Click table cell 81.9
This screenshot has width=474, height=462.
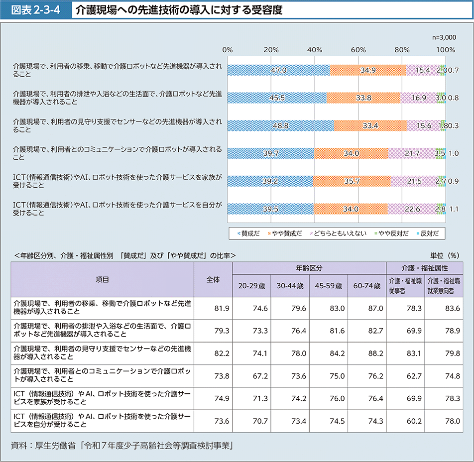tap(222, 308)
